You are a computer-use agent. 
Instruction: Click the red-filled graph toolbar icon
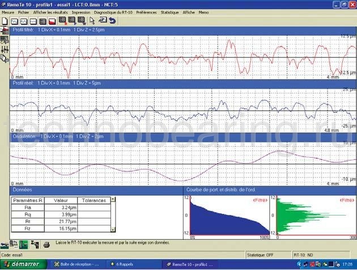pyautogui.click(x=52, y=21)
